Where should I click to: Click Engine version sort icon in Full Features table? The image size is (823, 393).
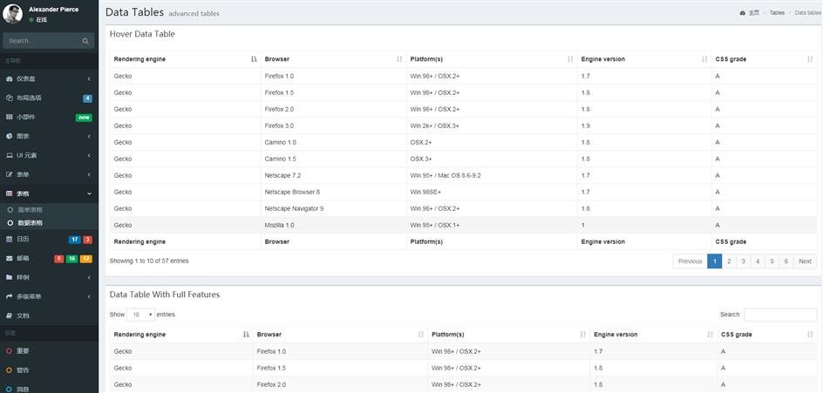pos(711,335)
